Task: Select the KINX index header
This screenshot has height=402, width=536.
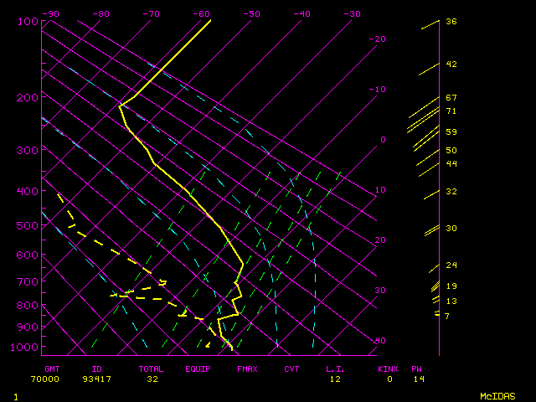Action: pos(388,368)
